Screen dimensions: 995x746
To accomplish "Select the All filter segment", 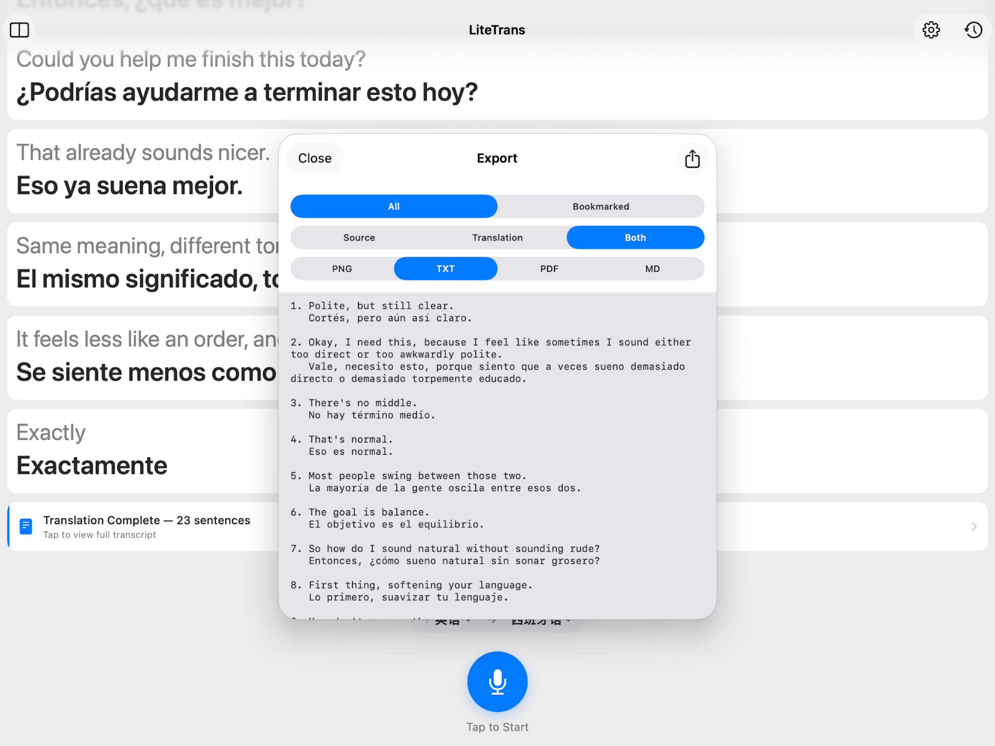I will (x=394, y=207).
